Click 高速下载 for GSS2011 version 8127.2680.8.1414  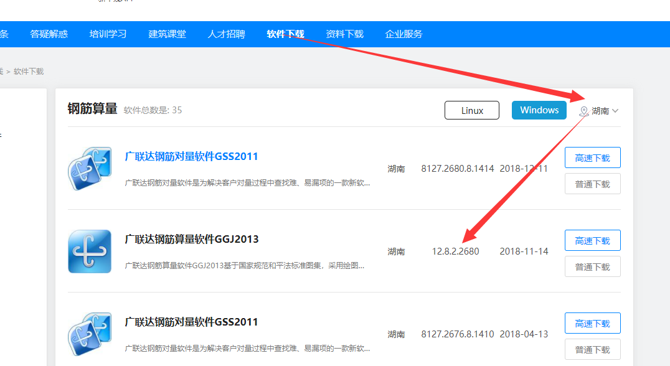point(593,158)
